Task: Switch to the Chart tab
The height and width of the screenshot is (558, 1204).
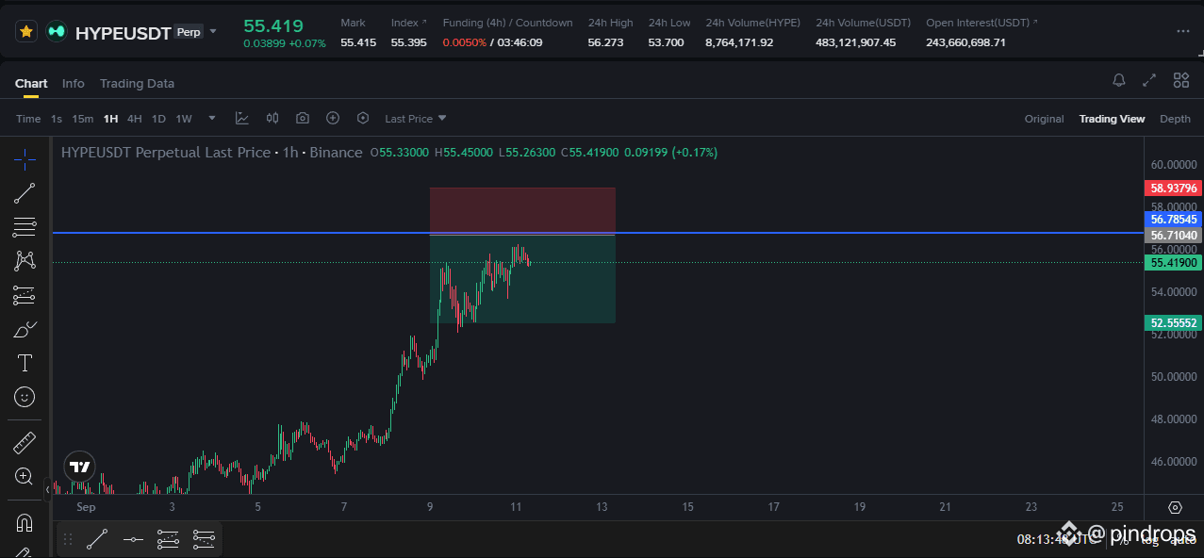Action: click(31, 83)
